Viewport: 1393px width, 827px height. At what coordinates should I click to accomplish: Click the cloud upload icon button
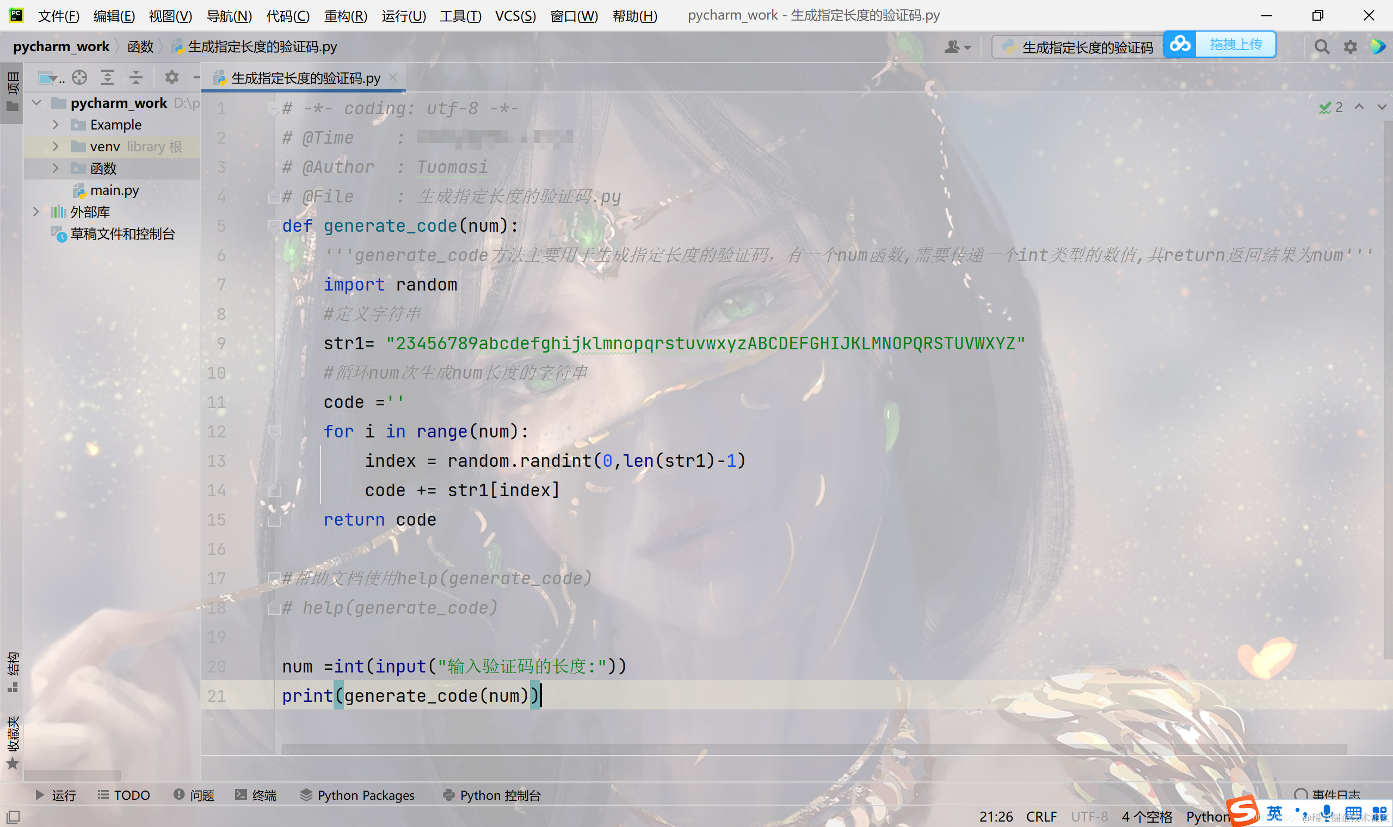click(1180, 44)
